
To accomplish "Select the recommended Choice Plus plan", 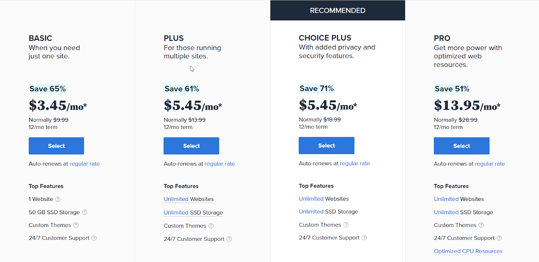I will click(326, 145).
